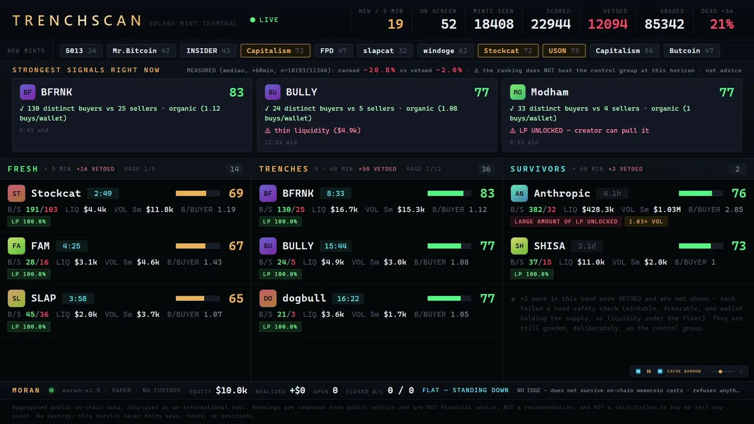Click the green LIVE status indicator
Image resolution: width=754 pixels, height=424 pixels.
pyautogui.click(x=264, y=20)
